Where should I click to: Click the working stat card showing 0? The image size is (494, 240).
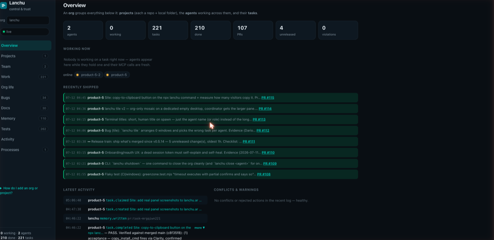(126, 30)
